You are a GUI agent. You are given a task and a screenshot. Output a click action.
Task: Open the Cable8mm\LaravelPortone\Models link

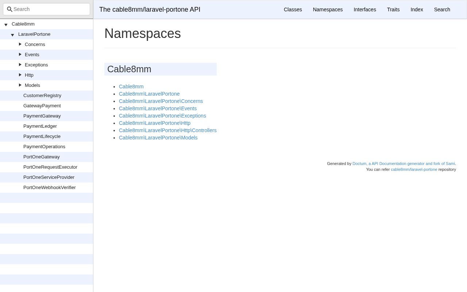[x=158, y=138]
